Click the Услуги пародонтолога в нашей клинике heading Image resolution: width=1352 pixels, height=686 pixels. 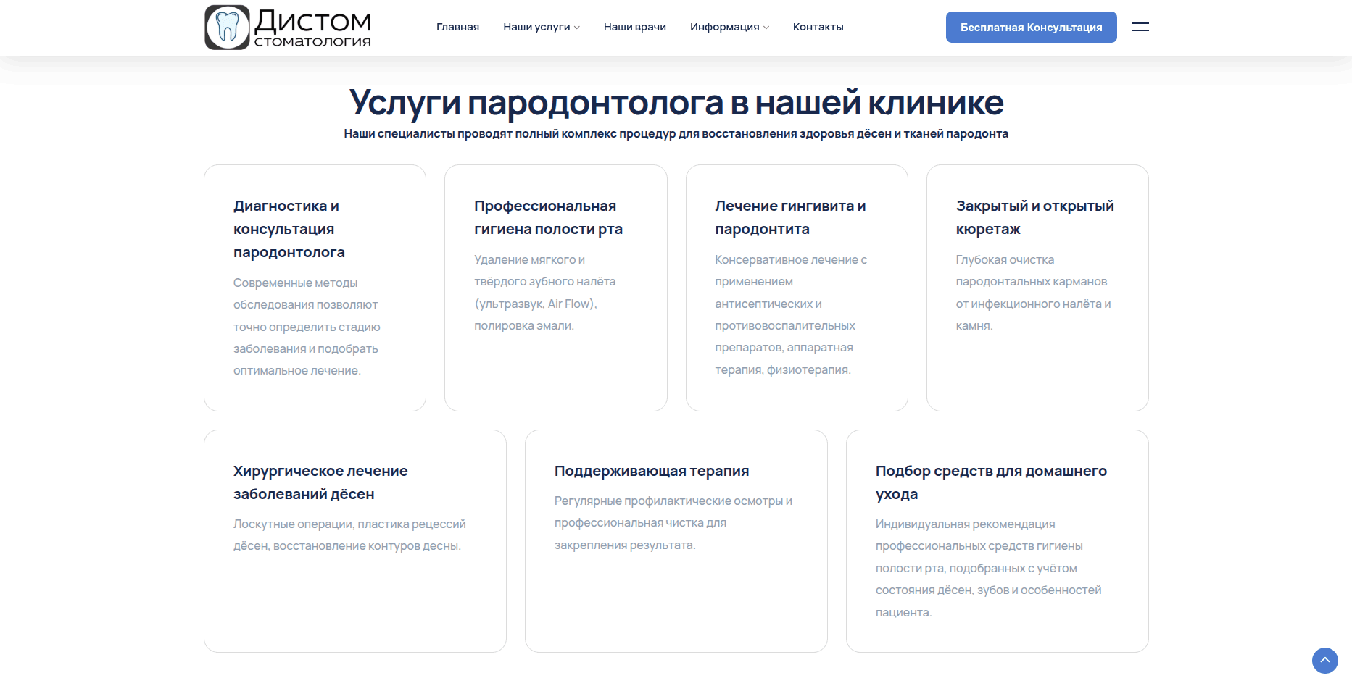pyautogui.click(x=676, y=103)
